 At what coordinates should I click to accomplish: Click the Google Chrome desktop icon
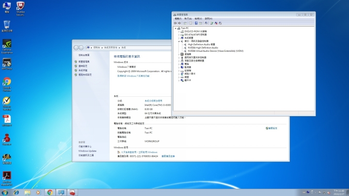click(x=7, y=84)
